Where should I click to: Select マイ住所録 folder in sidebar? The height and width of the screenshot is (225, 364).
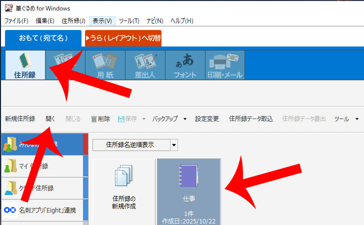[42, 165]
